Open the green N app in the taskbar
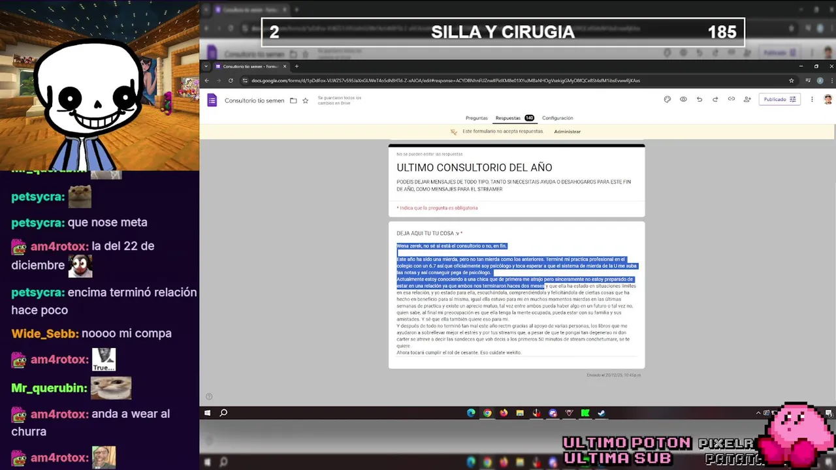This screenshot has height=470, width=836. click(585, 413)
